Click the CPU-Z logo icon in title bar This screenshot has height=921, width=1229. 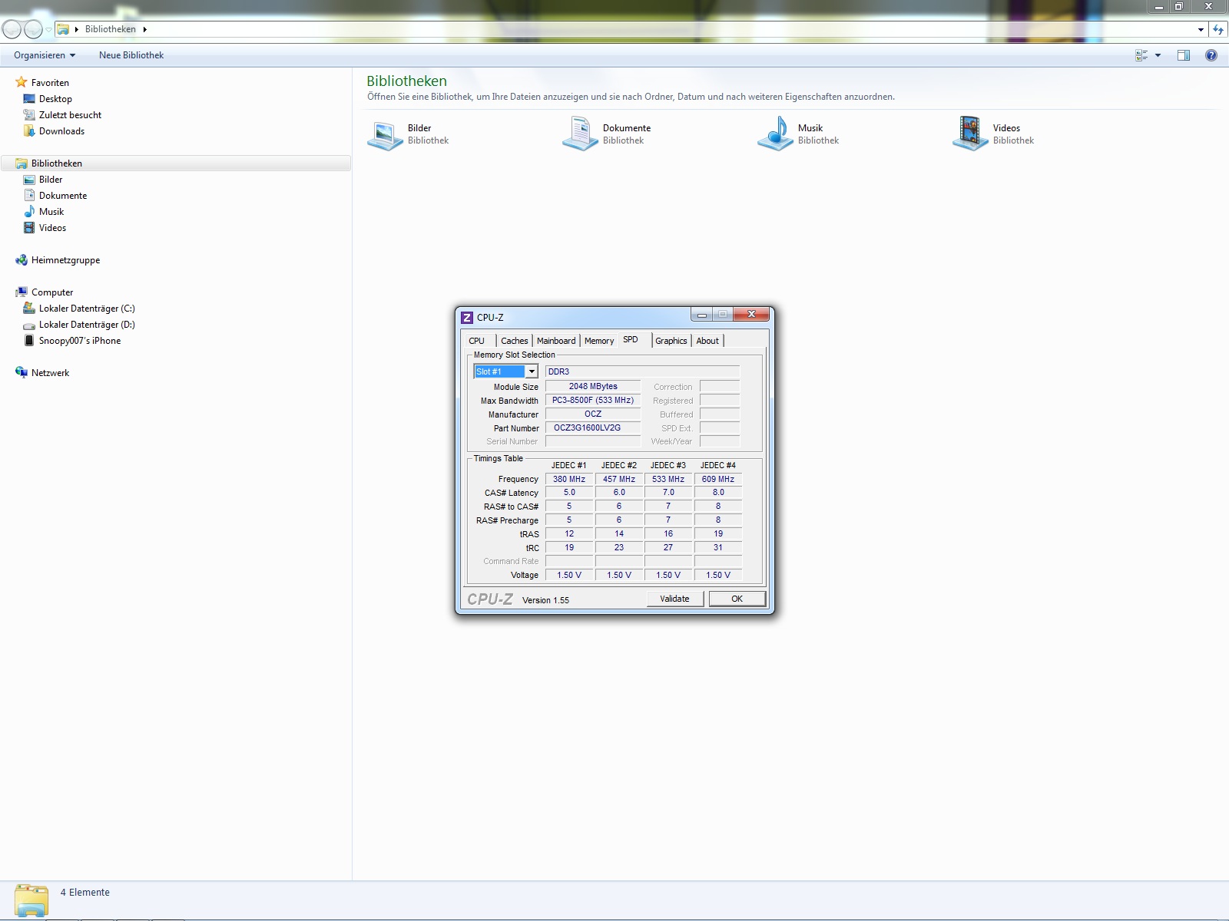(x=467, y=318)
